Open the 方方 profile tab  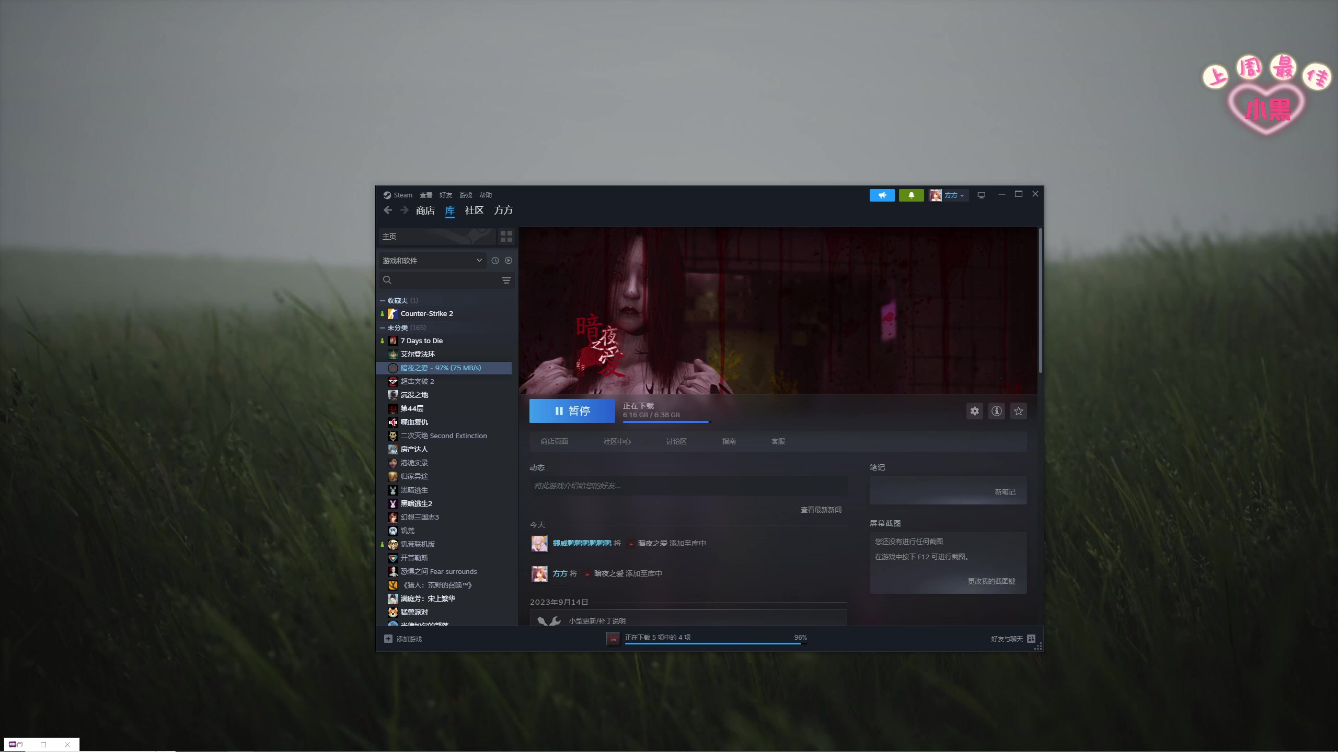pos(503,210)
